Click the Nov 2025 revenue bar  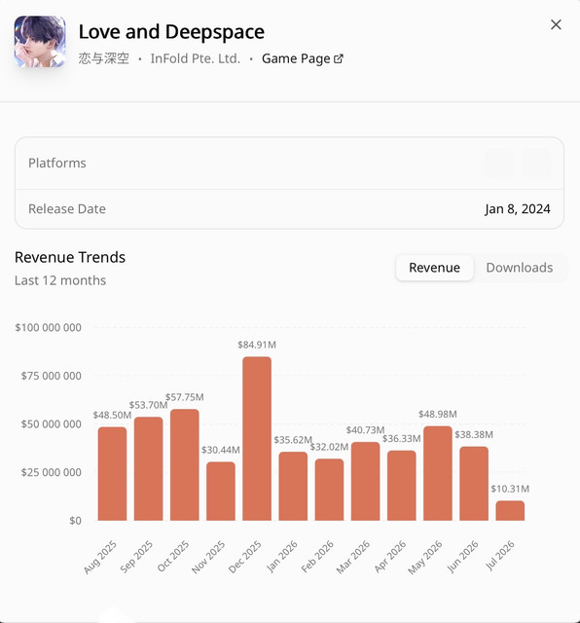[x=221, y=491]
